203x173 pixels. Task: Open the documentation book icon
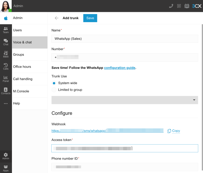tap(187, 6)
